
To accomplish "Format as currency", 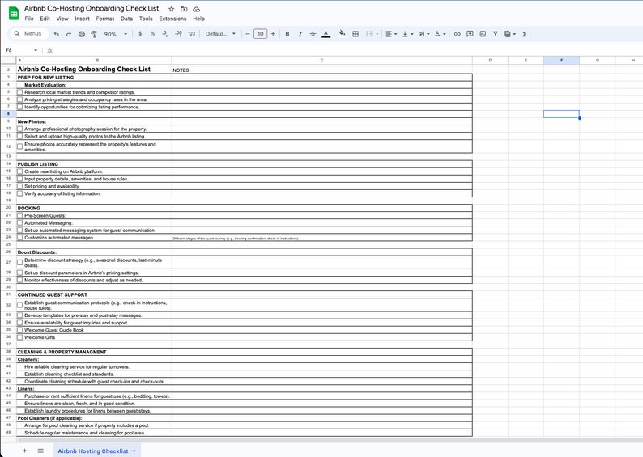I will pyautogui.click(x=140, y=34).
